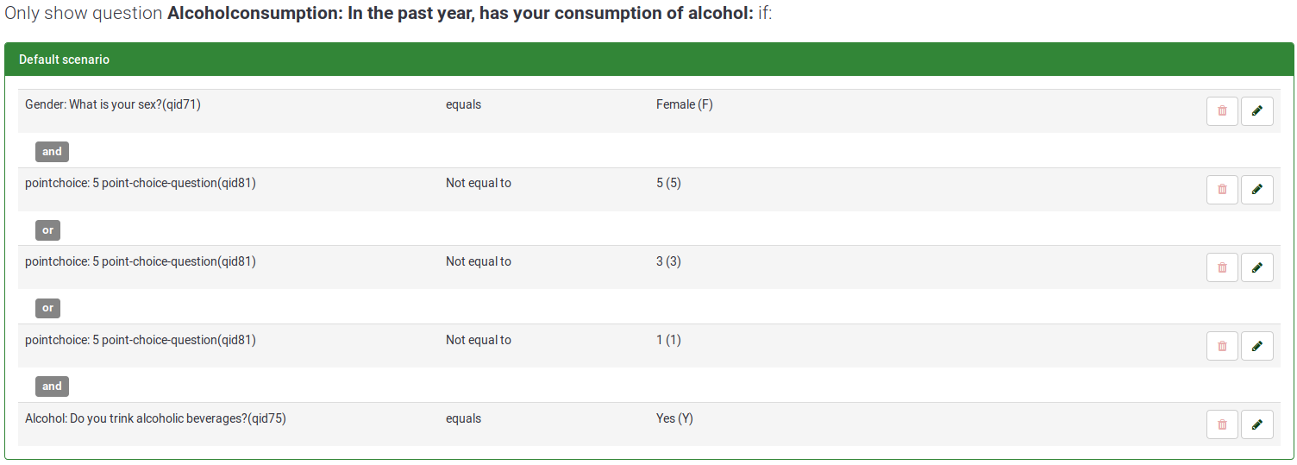Click the 'Female (F)' condition value

pyautogui.click(x=685, y=104)
